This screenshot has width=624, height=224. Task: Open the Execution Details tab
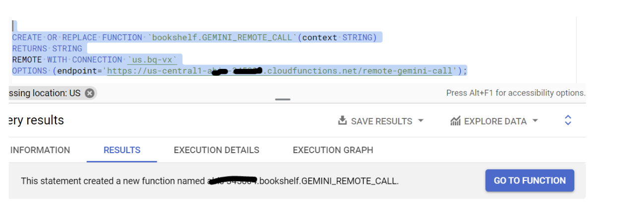216,150
